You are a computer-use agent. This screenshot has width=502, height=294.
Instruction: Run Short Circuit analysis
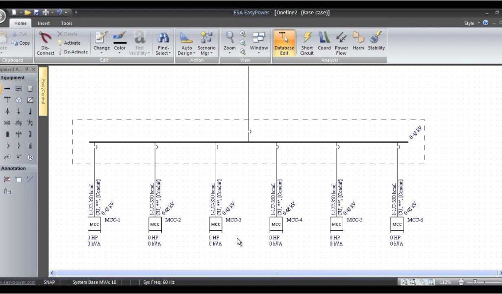coord(307,43)
